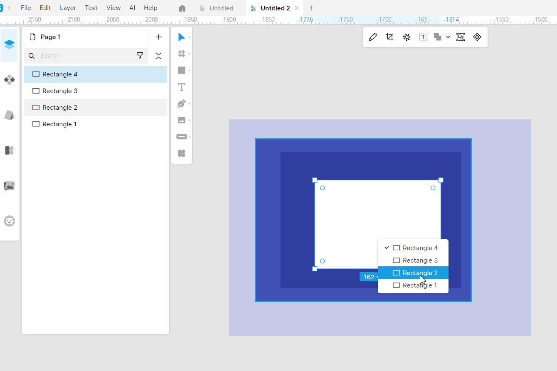Open the Layers panel in sidebar
Image resolution: width=557 pixels, height=371 pixels.
[9, 45]
